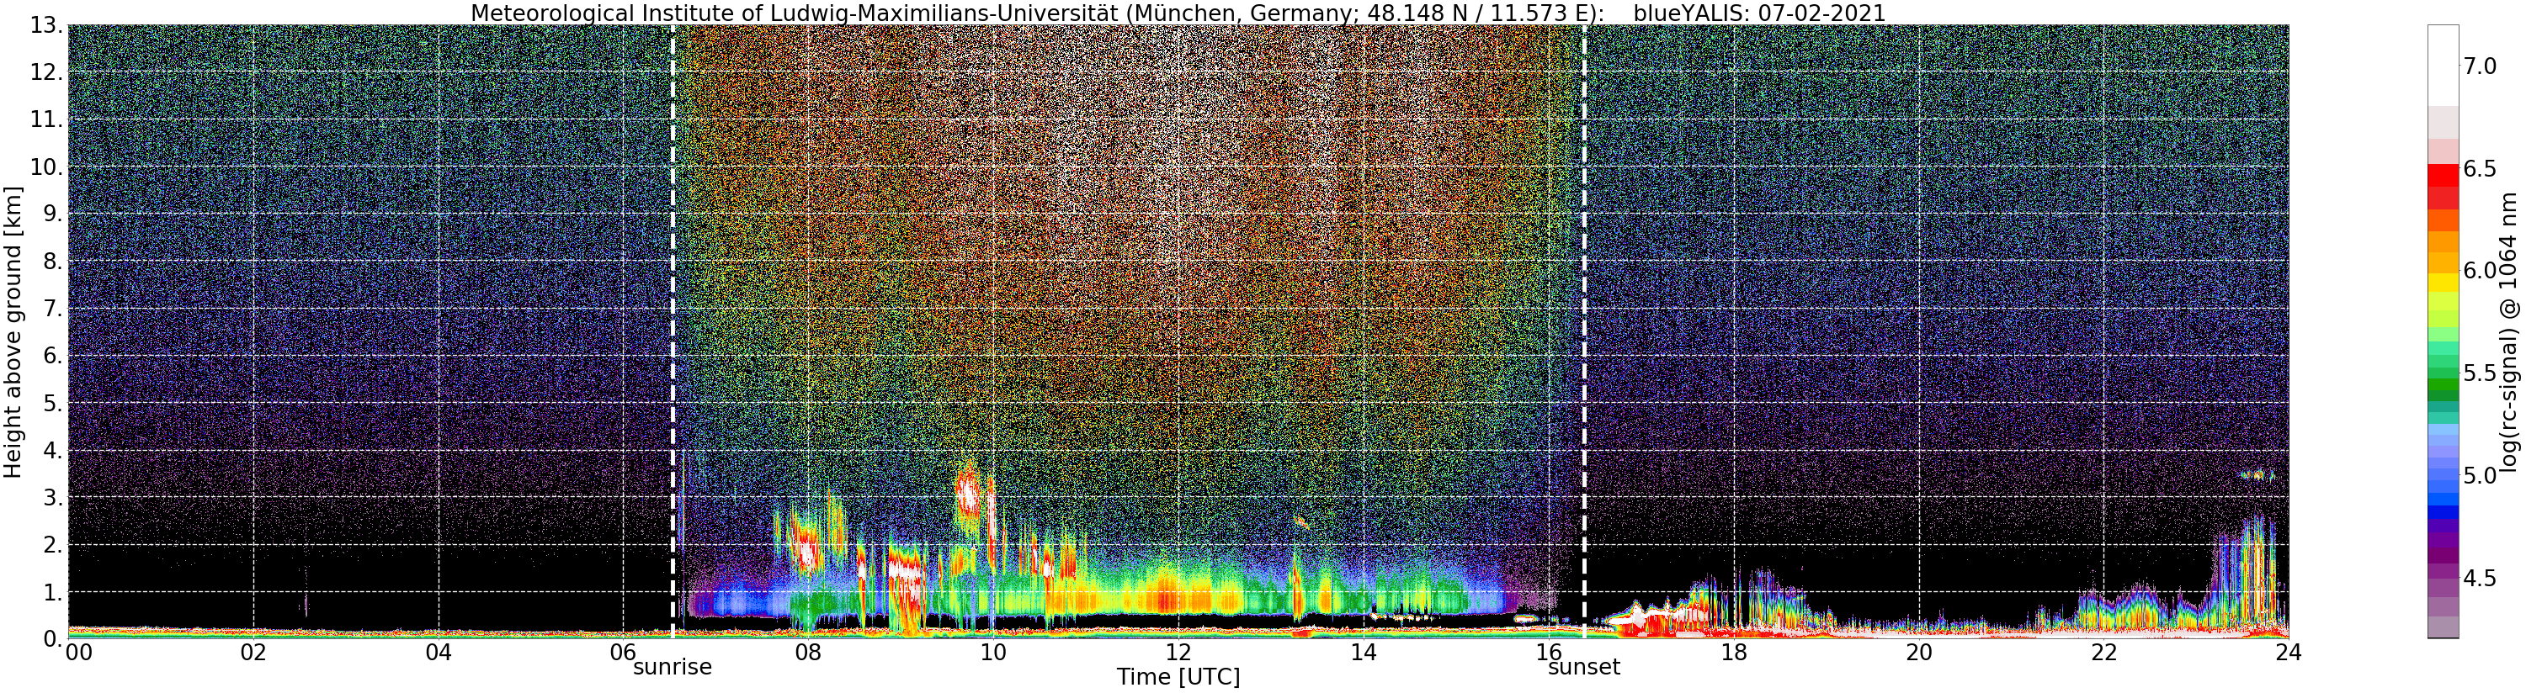Click the colorbar label 'log(rc-signal) @ 1064 nm'
Image resolution: width=2526 pixels, height=693 pixels.
point(2510,332)
